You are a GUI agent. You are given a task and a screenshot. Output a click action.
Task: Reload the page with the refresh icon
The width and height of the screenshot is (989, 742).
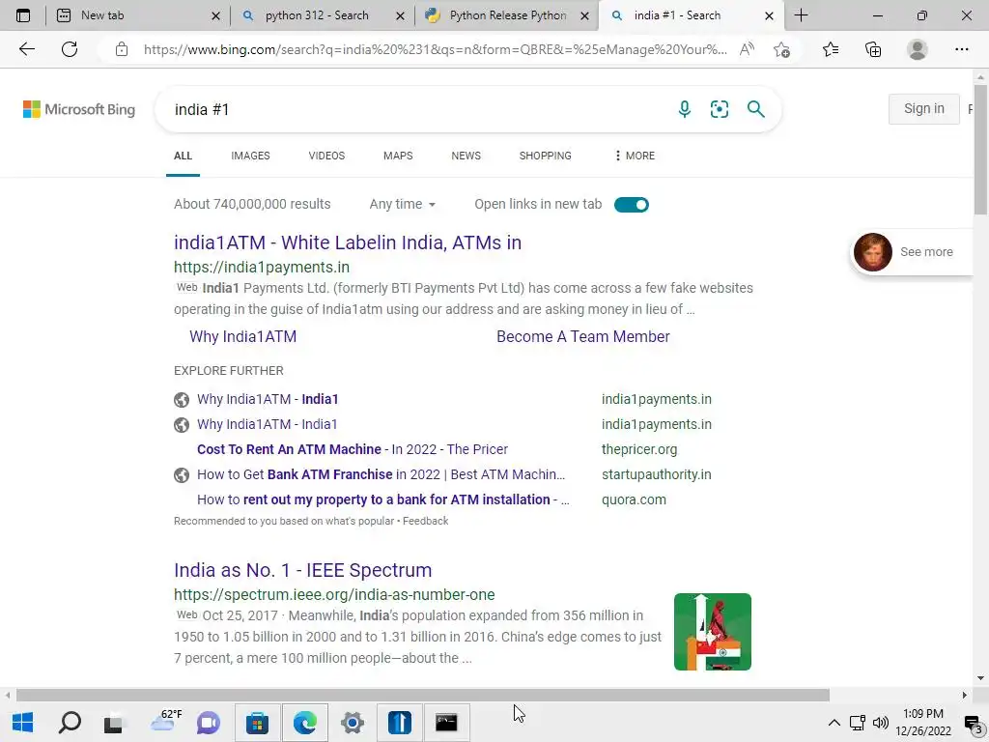[x=70, y=49]
